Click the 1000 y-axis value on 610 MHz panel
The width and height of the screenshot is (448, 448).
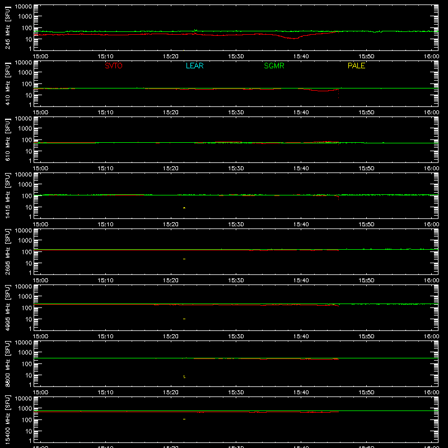[x=25, y=128]
